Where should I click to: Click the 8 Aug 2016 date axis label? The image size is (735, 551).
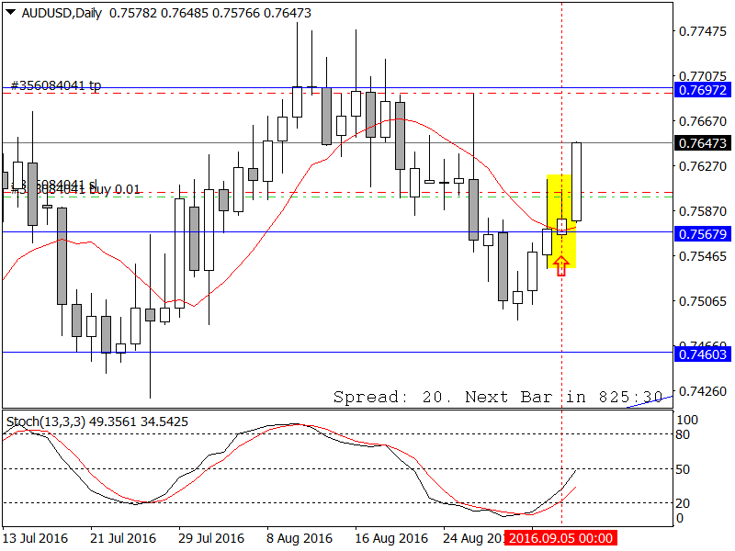click(300, 538)
